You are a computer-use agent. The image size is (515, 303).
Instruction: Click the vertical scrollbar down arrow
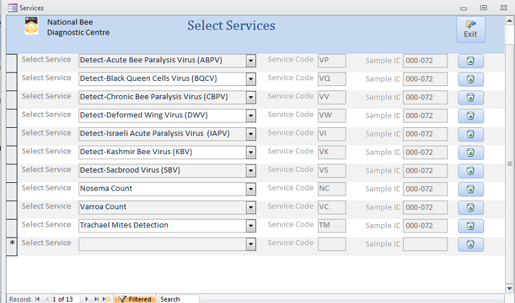point(509,289)
